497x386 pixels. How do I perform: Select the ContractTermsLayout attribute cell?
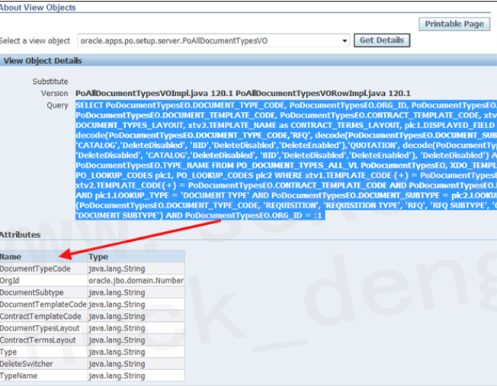click(43, 340)
